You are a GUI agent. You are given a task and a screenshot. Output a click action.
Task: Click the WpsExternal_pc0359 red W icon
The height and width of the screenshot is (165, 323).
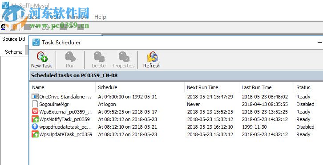point(35,112)
